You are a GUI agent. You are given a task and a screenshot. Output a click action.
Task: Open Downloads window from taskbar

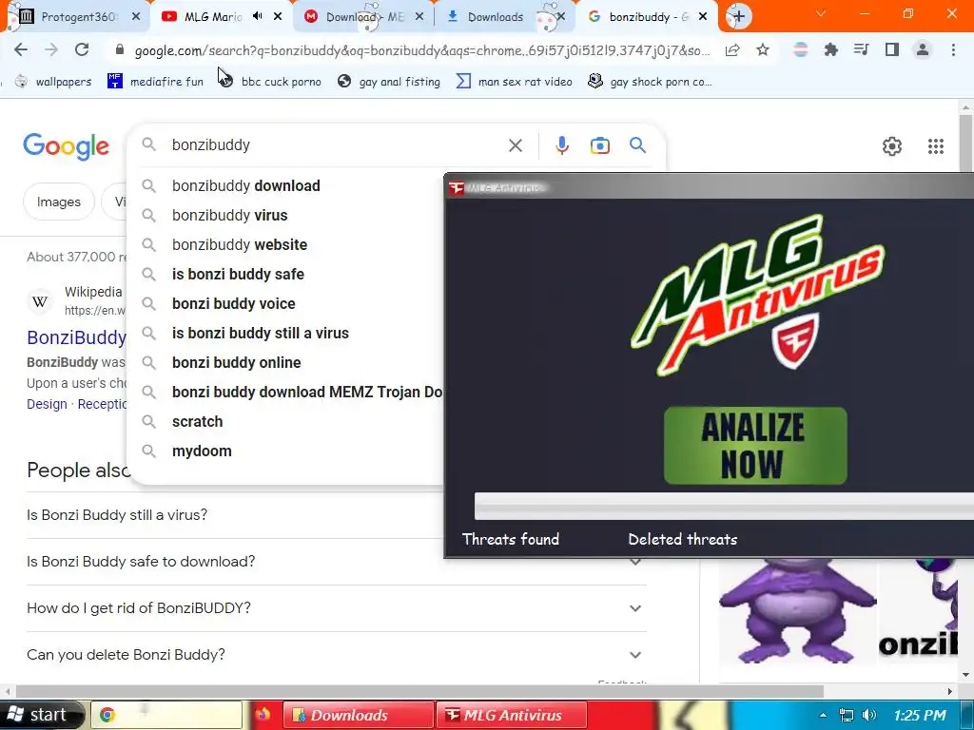coord(359,715)
